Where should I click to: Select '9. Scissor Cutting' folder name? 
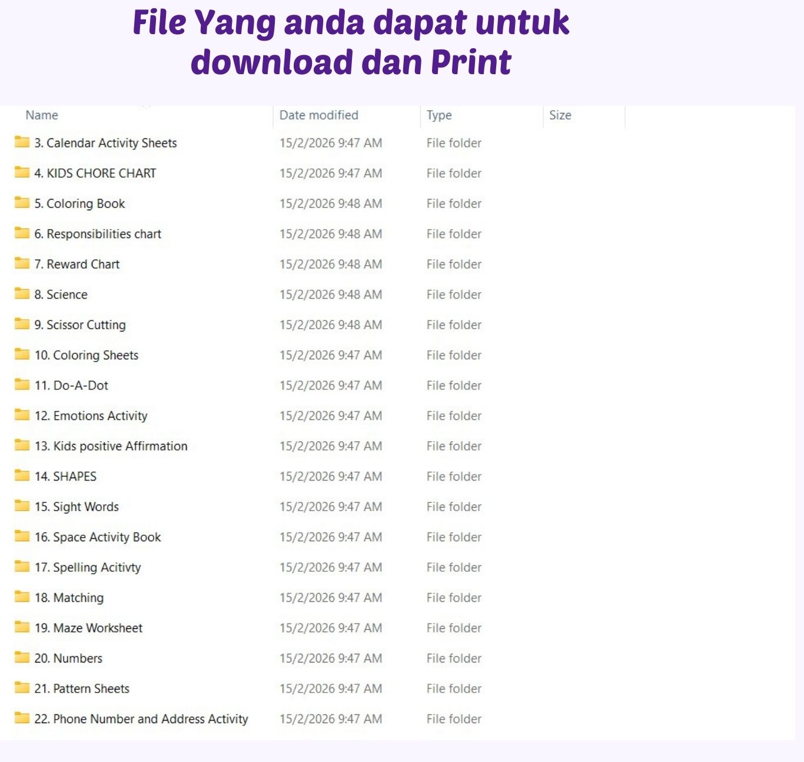tap(80, 325)
